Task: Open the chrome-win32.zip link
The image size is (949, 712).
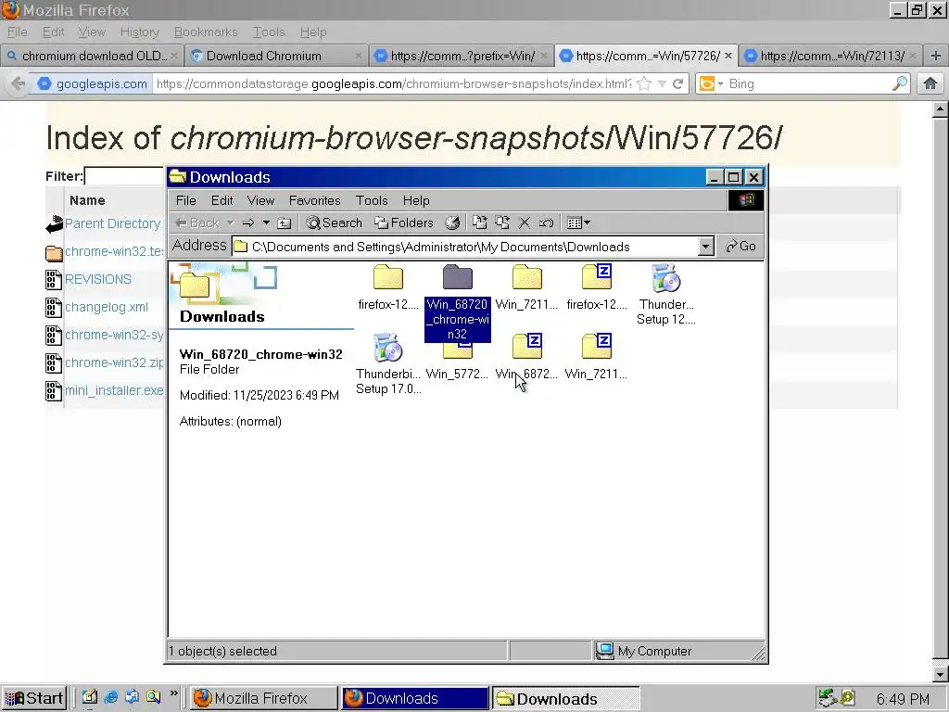Action: click(x=114, y=362)
